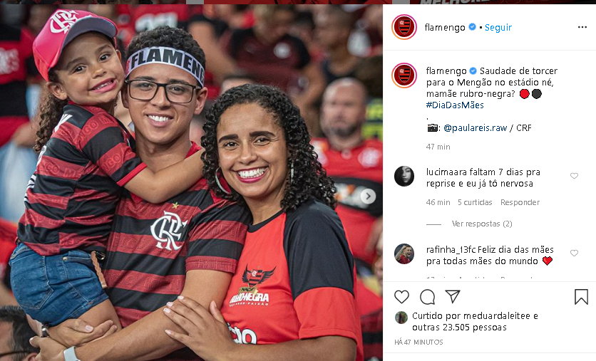Like the post with heart icon
Image resolution: width=596 pixels, height=361 pixels.
click(x=401, y=297)
